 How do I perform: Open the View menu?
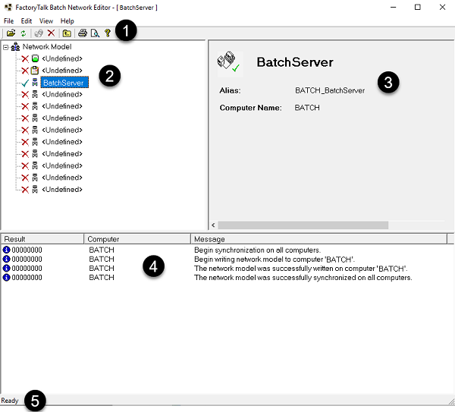(46, 21)
